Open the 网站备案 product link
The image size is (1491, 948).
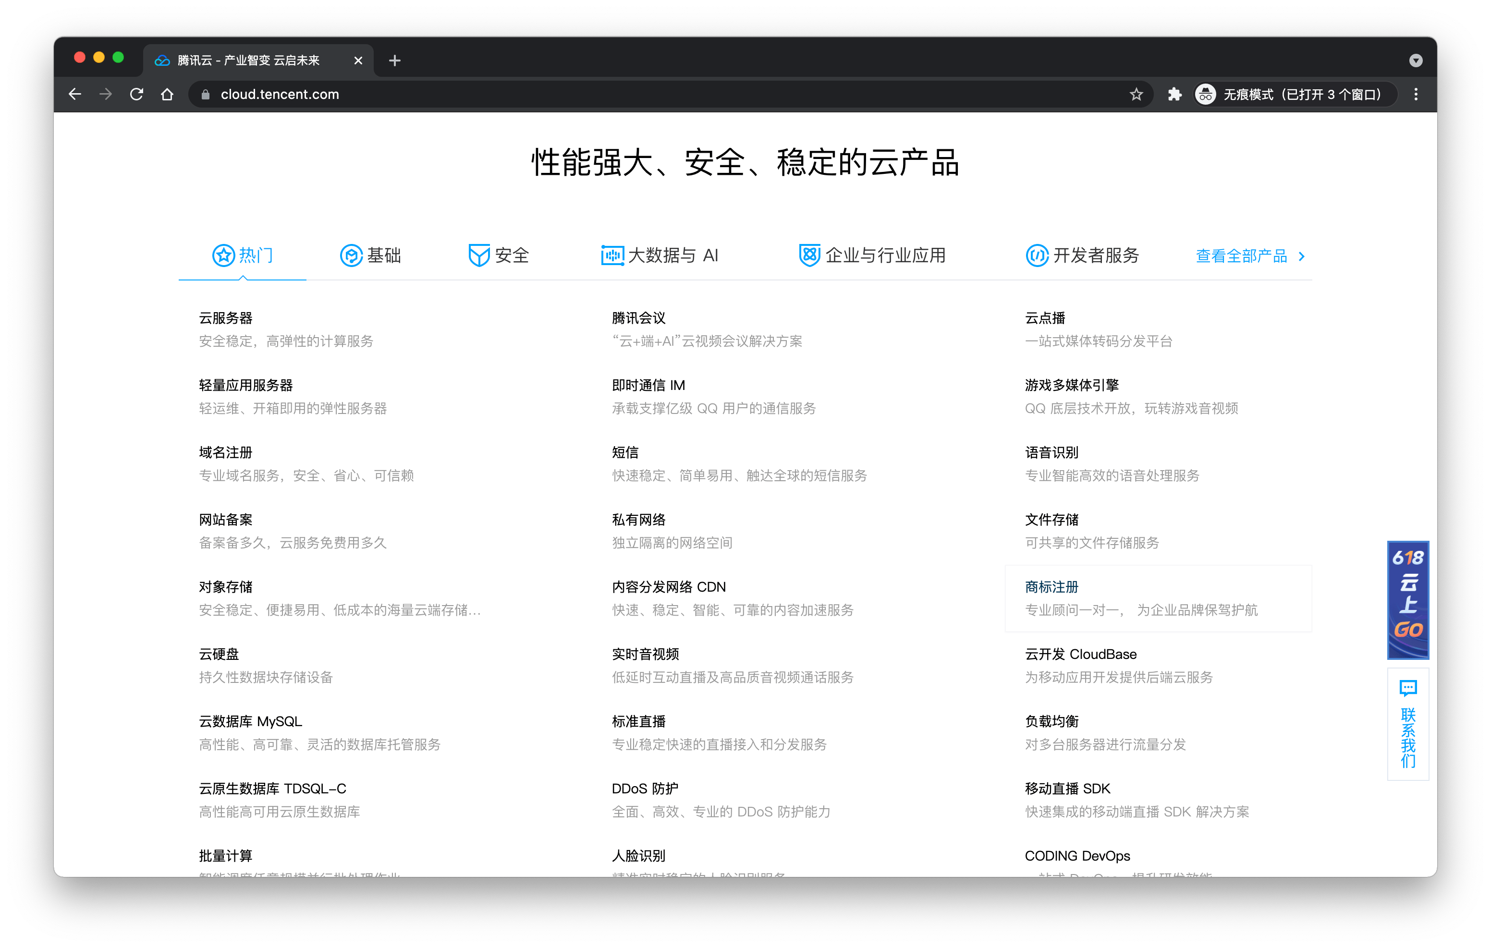click(225, 520)
